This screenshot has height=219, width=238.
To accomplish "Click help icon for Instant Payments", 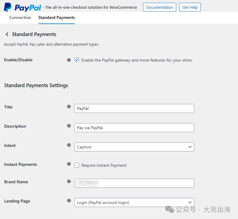I will (69, 164).
